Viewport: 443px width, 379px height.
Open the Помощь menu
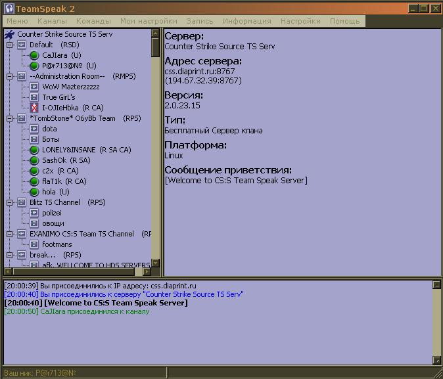344,21
